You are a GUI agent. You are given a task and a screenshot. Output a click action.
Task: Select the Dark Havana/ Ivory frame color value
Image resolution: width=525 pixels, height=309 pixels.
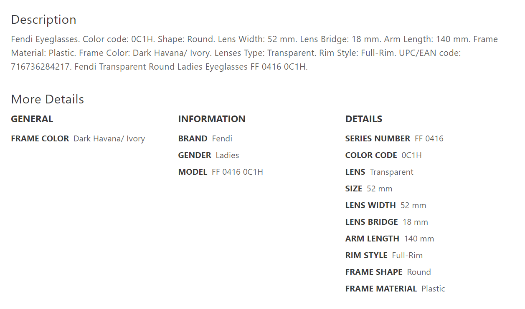[x=109, y=139]
